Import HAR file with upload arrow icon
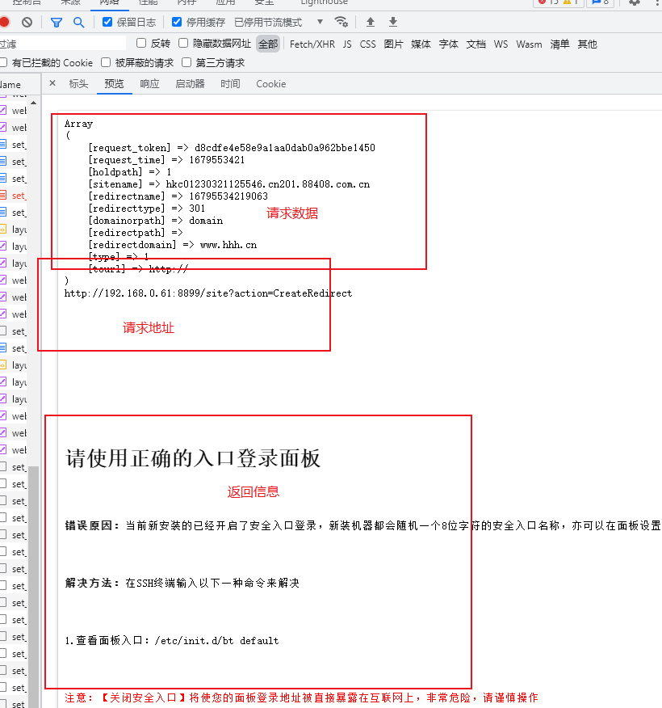This screenshot has width=662, height=708. point(370,22)
